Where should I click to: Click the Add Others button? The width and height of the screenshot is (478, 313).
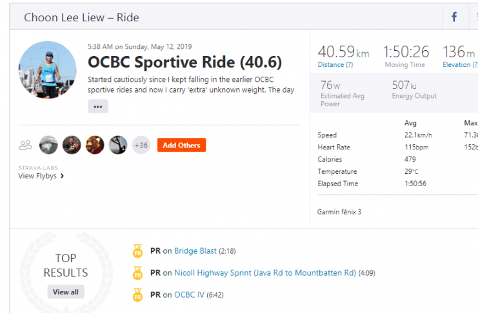tap(182, 145)
